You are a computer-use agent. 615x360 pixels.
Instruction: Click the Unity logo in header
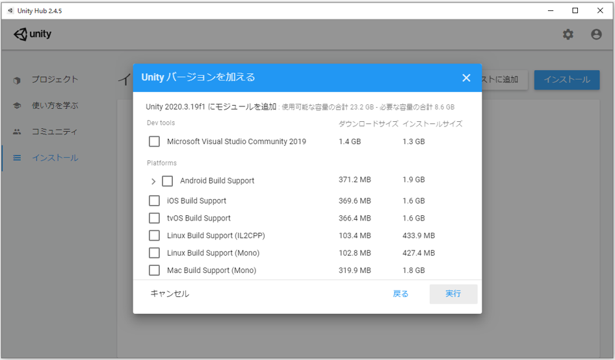tap(33, 34)
